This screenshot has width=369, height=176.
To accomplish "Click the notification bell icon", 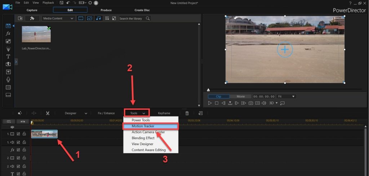I will [96, 3].
